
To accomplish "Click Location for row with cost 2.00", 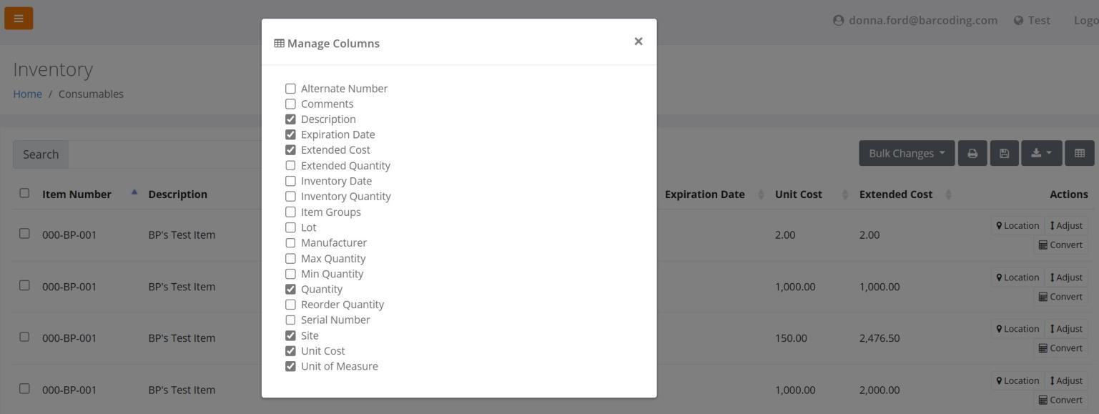I will pyautogui.click(x=1017, y=225).
